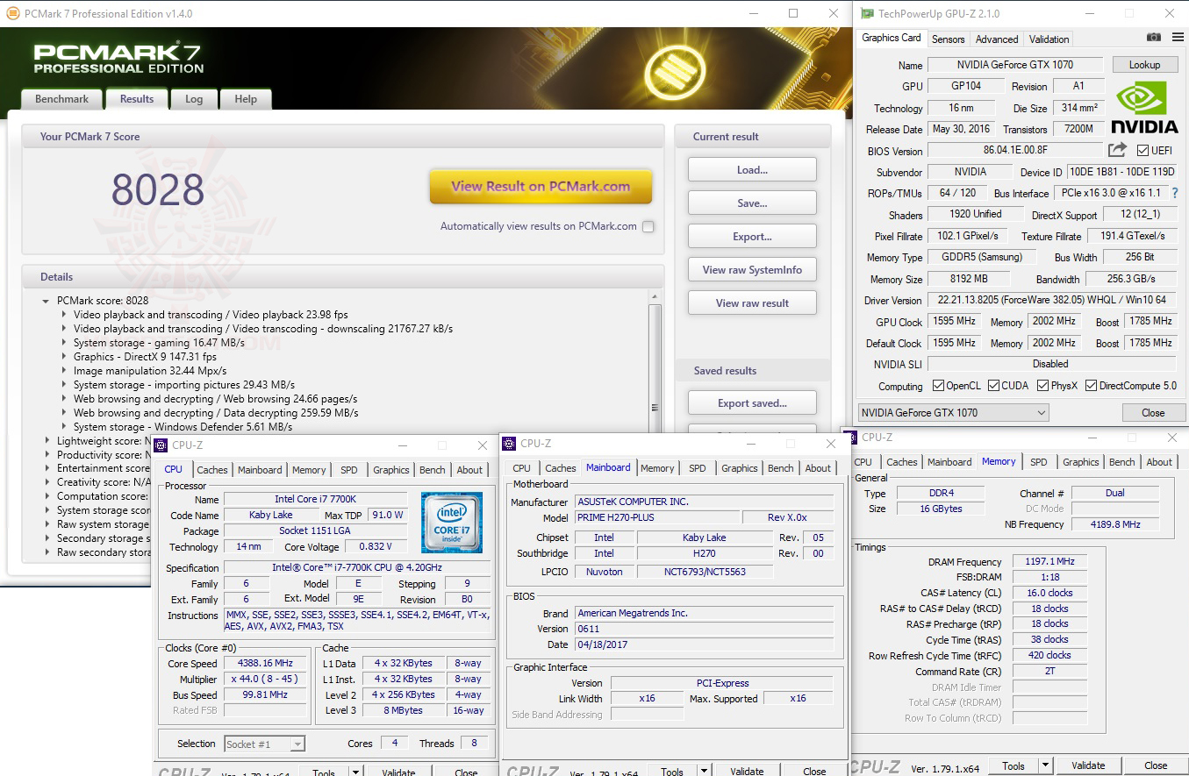Open the GPU-Z hamburger menu
Viewport: 1189px width, 776px height.
point(1176,38)
